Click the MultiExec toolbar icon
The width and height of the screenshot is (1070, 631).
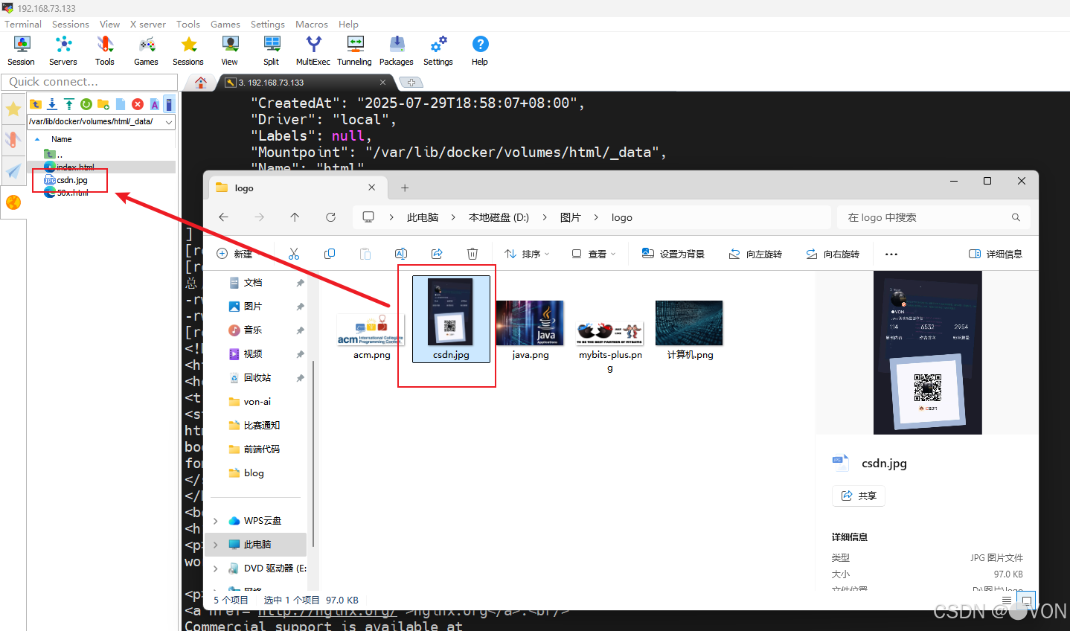[x=313, y=51]
